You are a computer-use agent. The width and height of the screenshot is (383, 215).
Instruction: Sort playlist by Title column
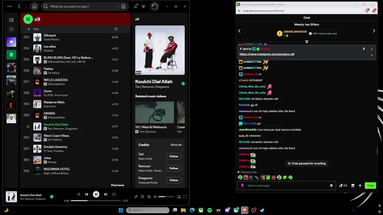click(x=36, y=29)
